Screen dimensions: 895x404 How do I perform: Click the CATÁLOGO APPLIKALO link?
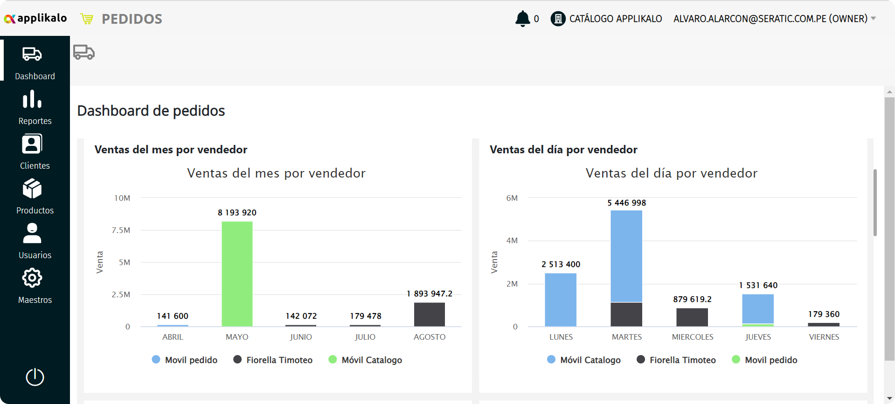tap(616, 19)
